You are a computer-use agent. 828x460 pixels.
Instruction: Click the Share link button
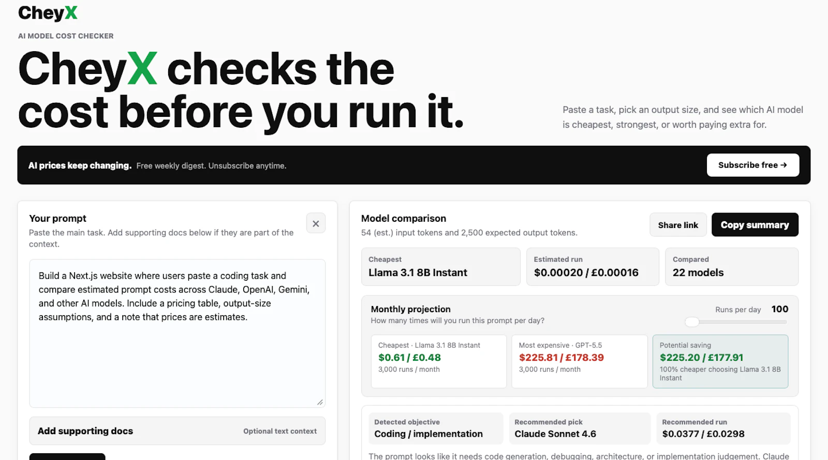click(x=678, y=225)
